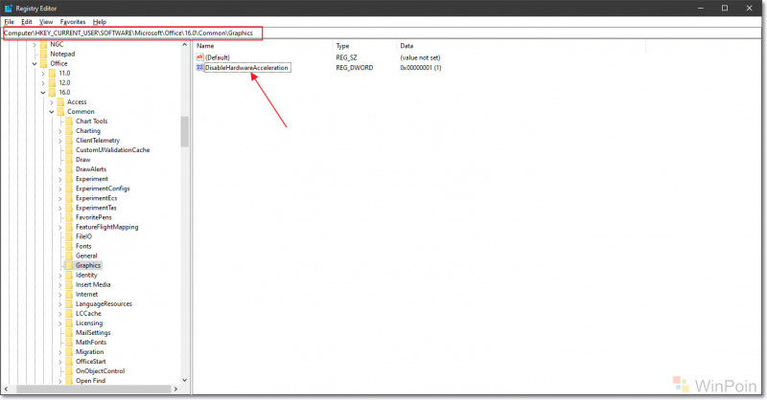Screen dimensions: 767x400
Task: Click tree vertical scrollbar down arrow
Action: click(x=184, y=380)
